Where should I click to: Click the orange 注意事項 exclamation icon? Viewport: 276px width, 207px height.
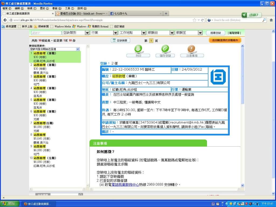pos(192,49)
